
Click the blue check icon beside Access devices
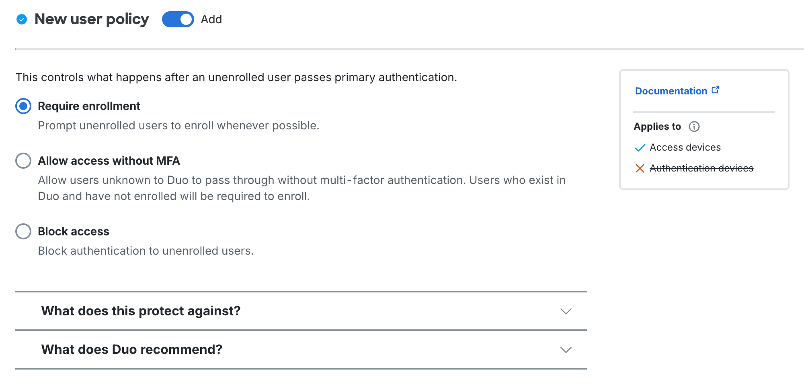pos(640,148)
